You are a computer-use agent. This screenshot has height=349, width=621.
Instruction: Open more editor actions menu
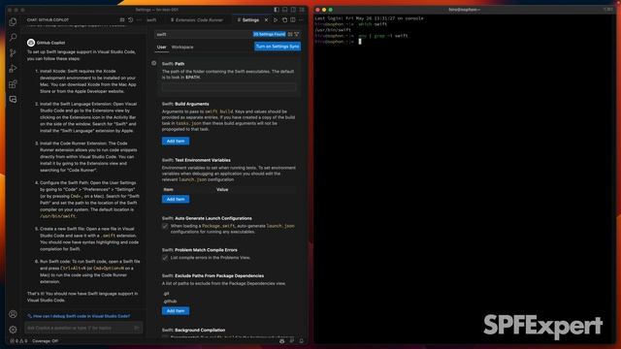click(301, 19)
